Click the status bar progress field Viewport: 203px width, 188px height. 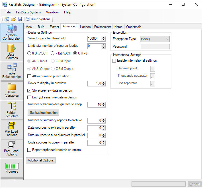pos(159,184)
